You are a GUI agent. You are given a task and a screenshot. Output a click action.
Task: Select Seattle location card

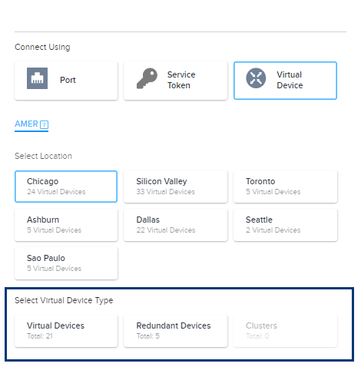coord(285,225)
